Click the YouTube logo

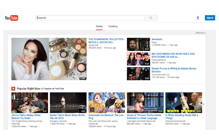(12, 18)
